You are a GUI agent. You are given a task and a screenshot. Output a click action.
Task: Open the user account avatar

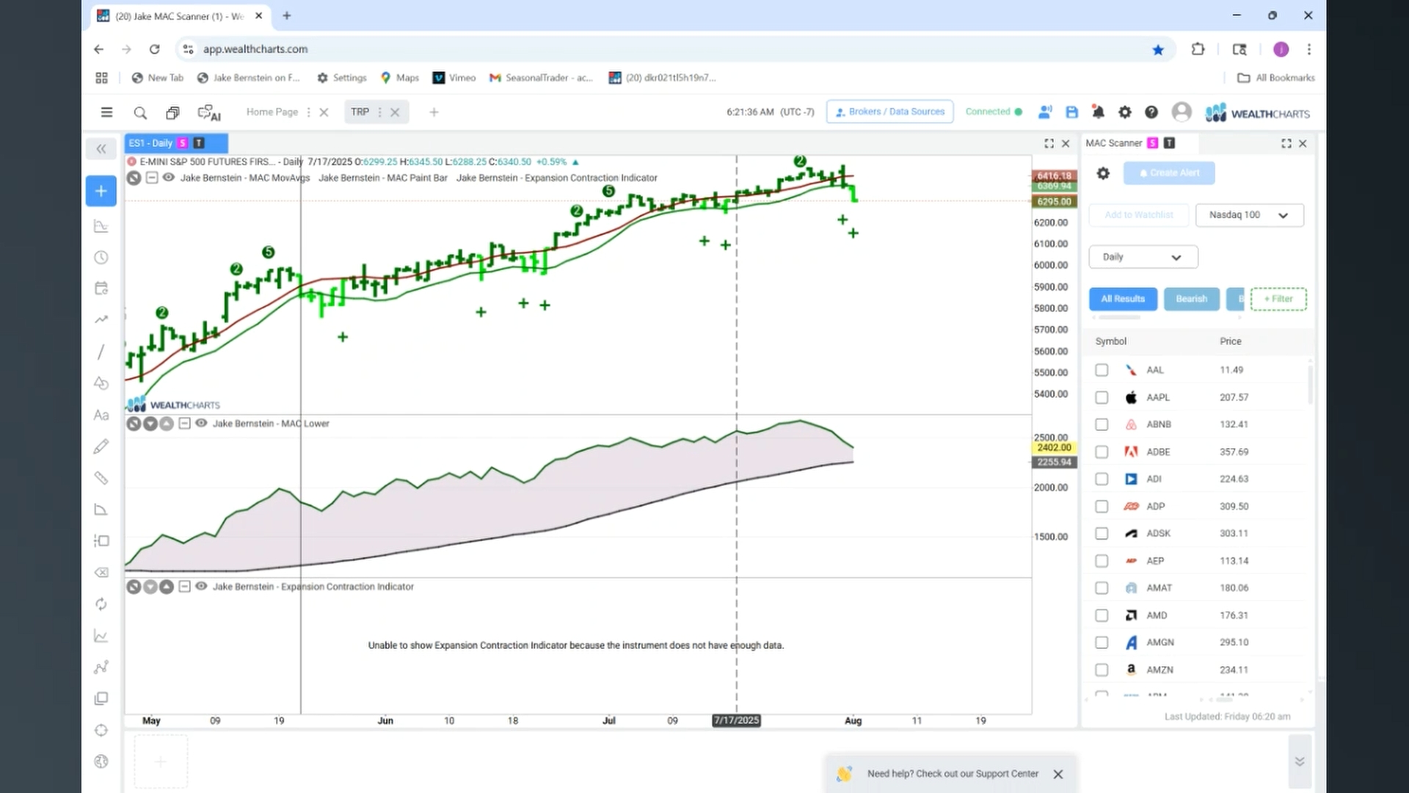(1182, 112)
